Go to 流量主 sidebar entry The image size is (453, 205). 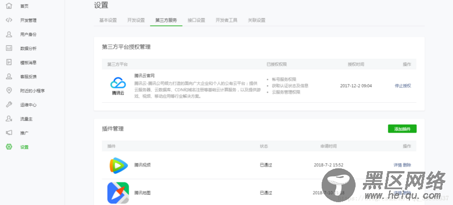(x=26, y=119)
